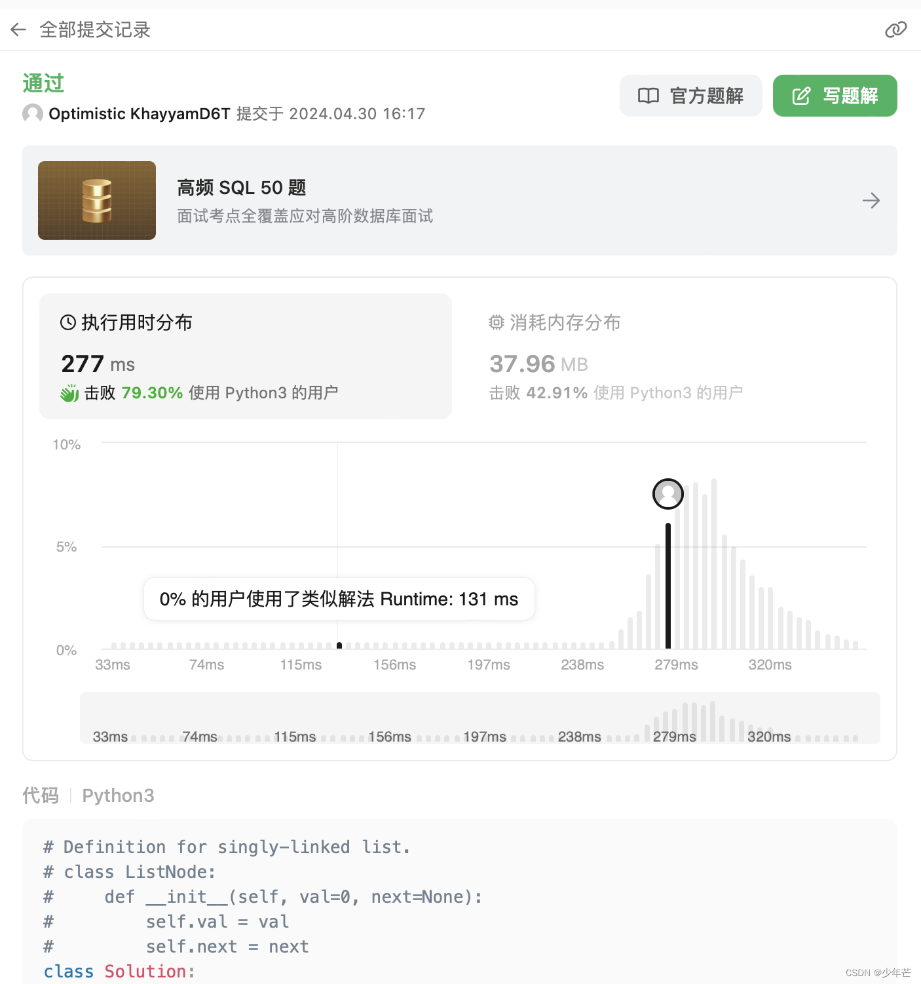
Task: Select the 执行用时分布 runtime distribution tab
Action: point(246,356)
